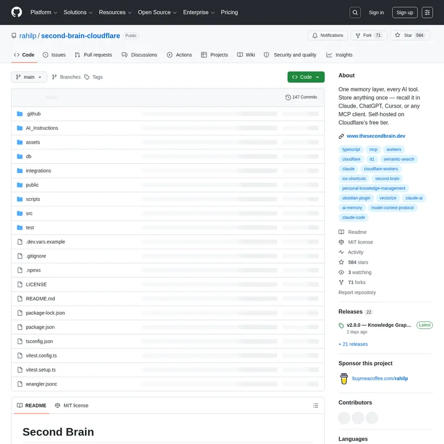Open the LICENSE file
The image size is (444, 444).
click(x=36, y=284)
